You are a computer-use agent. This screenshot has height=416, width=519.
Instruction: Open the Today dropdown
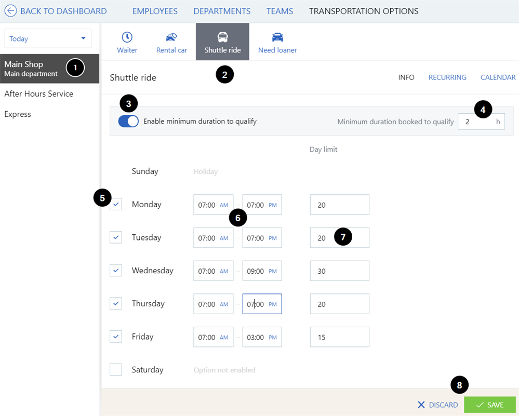click(x=48, y=38)
